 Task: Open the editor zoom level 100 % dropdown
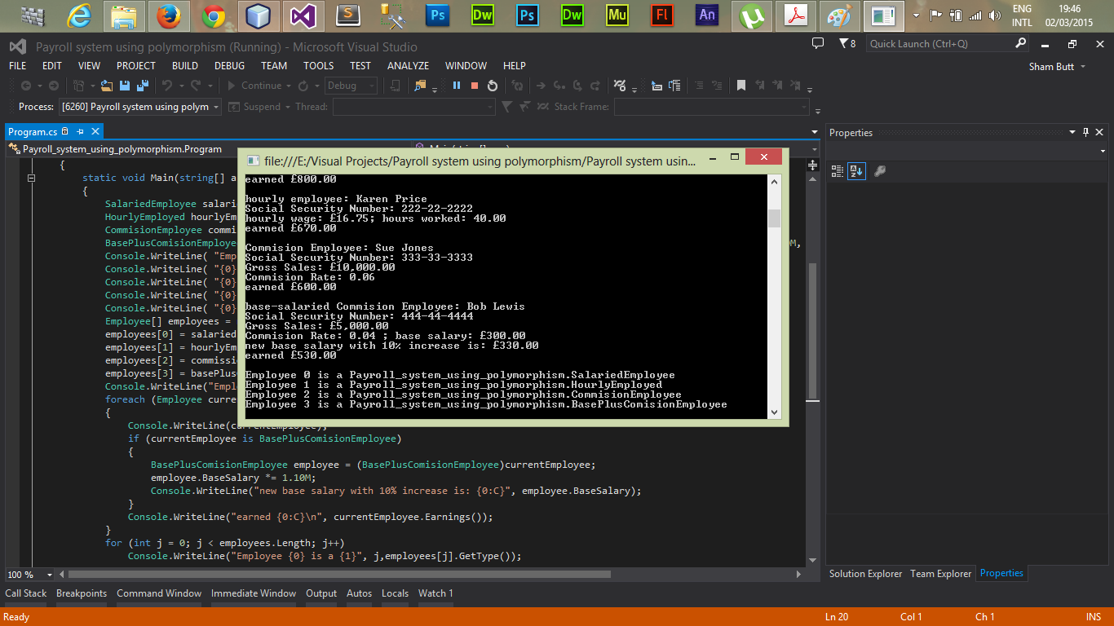[49, 575]
